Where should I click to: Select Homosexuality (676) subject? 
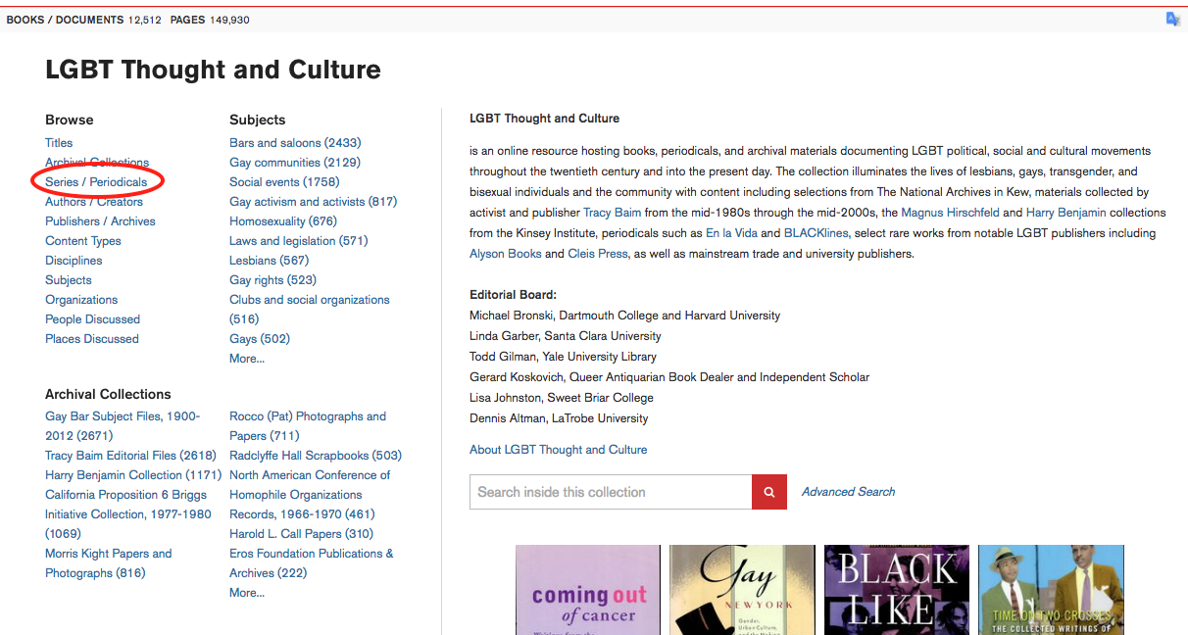tap(283, 221)
